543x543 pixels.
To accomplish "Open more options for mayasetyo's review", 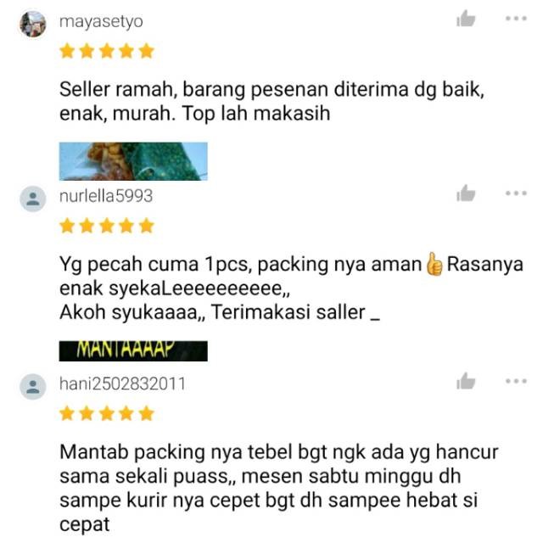I will coord(516,19).
